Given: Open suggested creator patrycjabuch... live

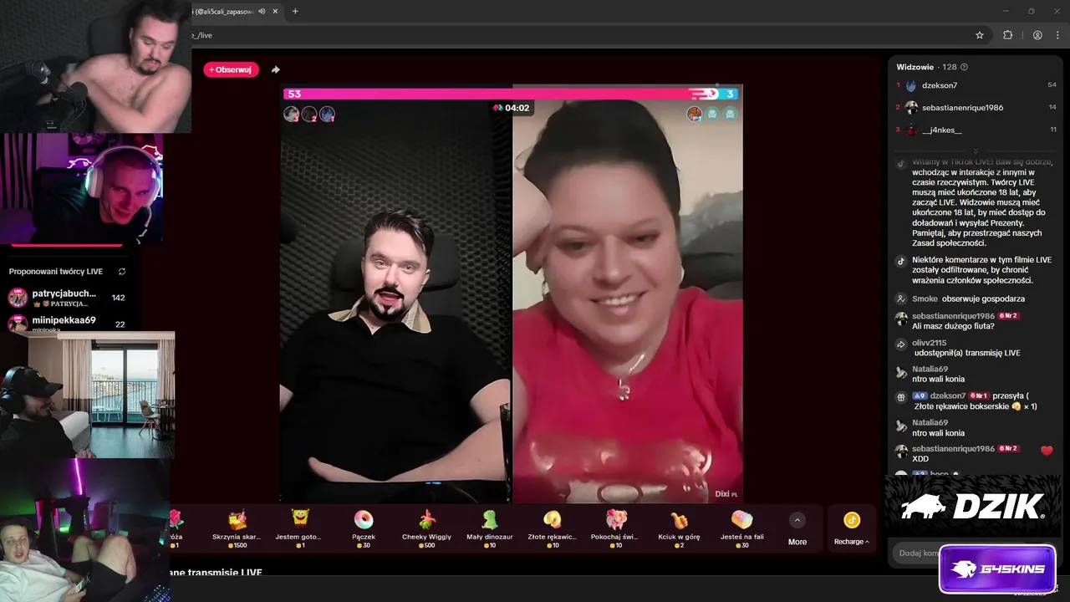Looking at the screenshot, I should click(x=67, y=298).
